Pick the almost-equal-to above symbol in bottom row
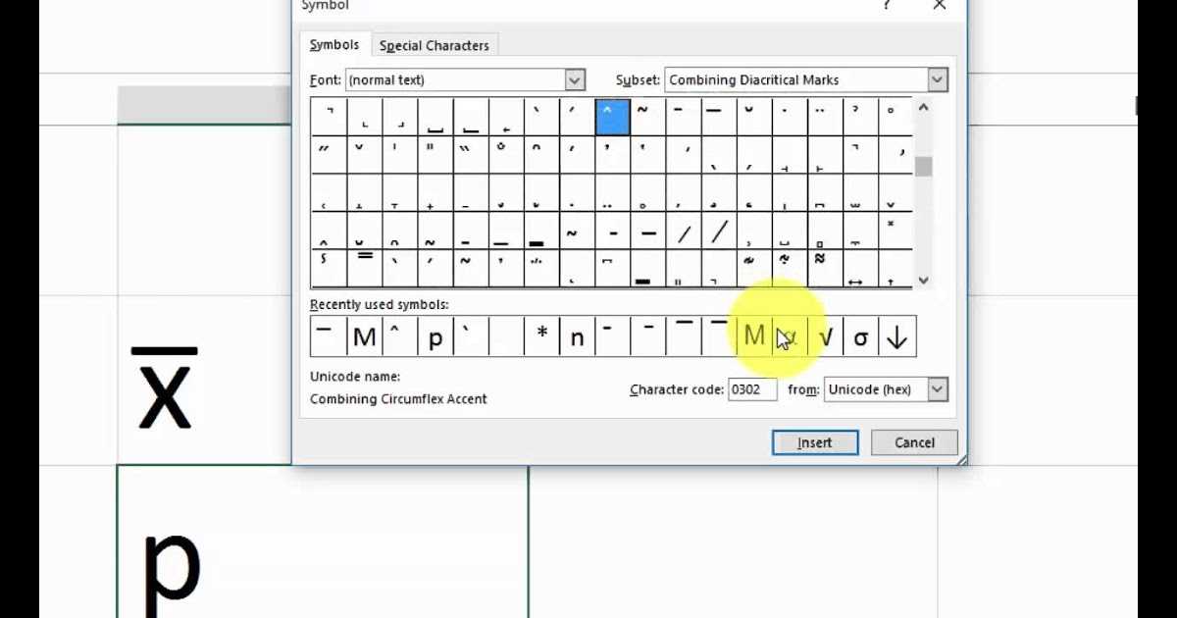This screenshot has width=1177, height=618. [823, 269]
